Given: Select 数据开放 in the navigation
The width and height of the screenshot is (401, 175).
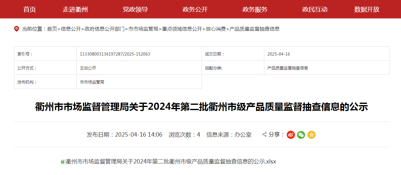Looking at the screenshot, I should point(367,9).
